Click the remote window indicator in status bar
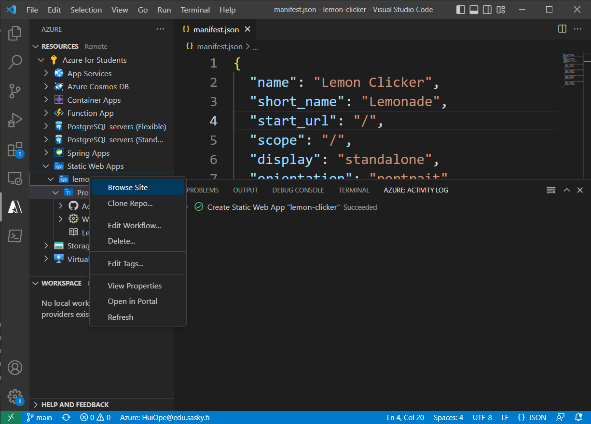This screenshot has width=591, height=424. pyautogui.click(x=11, y=418)
